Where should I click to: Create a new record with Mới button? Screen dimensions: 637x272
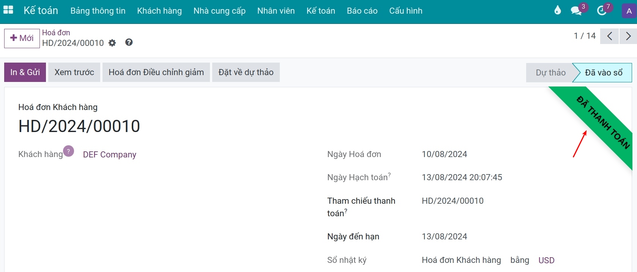tap(22, 38)
